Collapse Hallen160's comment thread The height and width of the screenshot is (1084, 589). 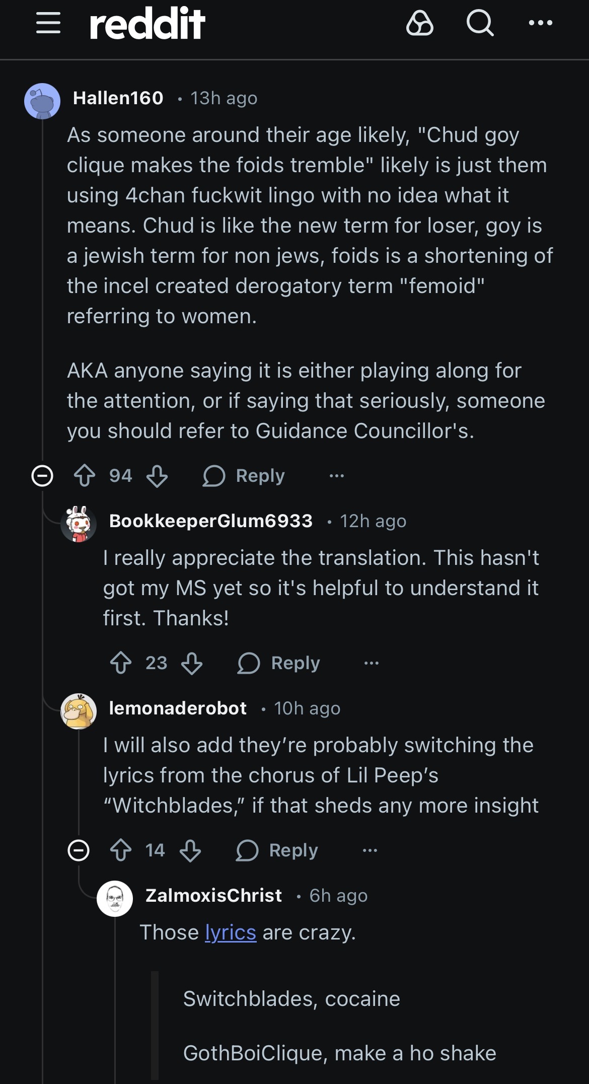pyautogui.click(x=42, y=476)
